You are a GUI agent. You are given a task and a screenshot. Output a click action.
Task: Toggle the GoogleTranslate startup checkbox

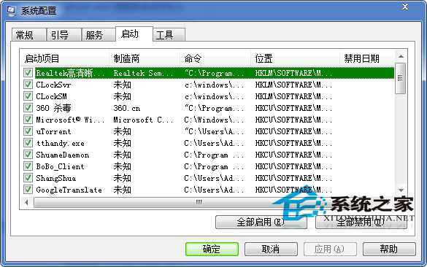(28, 190)
